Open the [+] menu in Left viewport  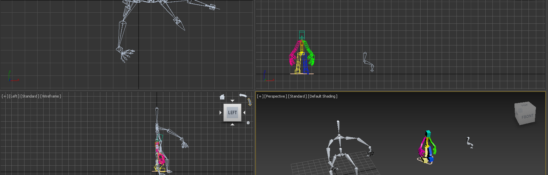(x=5, y=96)
